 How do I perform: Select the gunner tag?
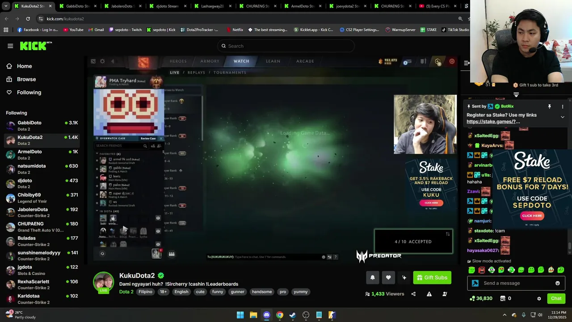(238, 292)
